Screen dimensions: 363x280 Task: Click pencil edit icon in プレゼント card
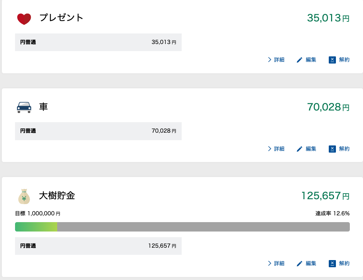click(x=299, y=60)
